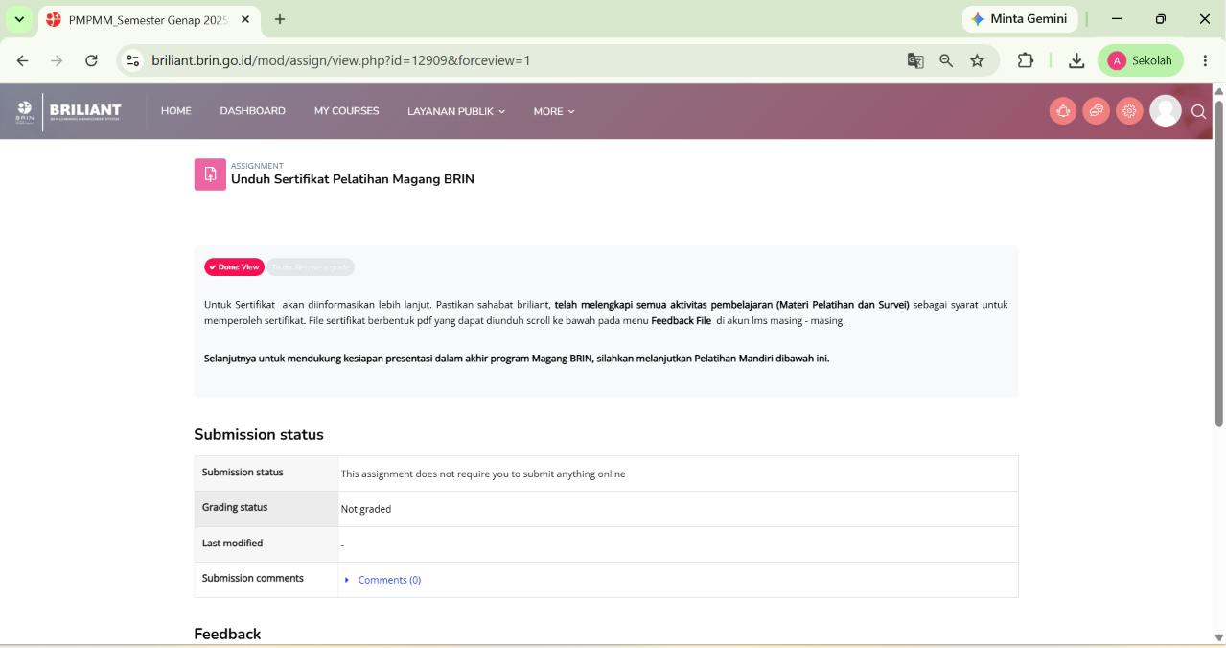Minimize the browser window

[1117, 19]
